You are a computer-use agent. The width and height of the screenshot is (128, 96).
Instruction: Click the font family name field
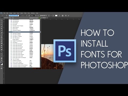tap(14, 16)
